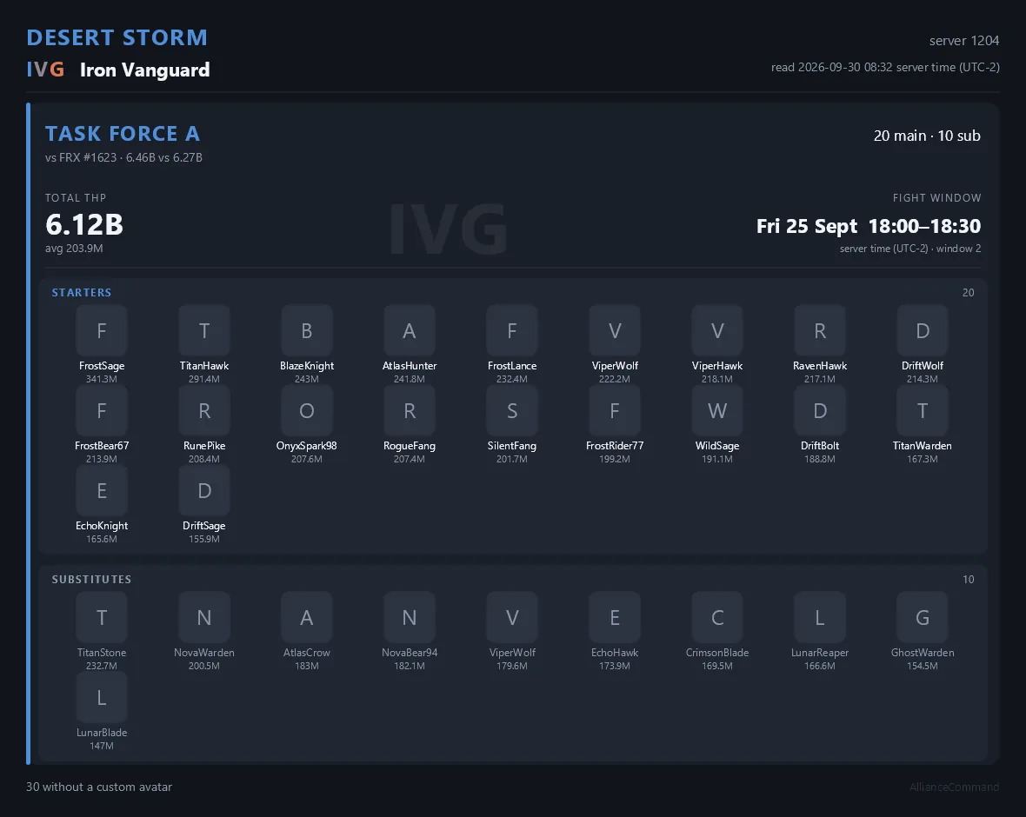The height and width of the screenshot is (817, 1026).
Task: Click the GhostWarden name label
Action: coord(923,652)
